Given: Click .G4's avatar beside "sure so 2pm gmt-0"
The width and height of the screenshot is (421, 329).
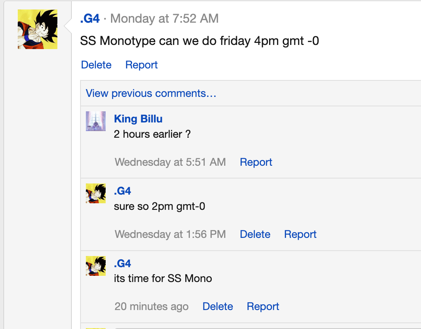Looking at the screenshot, I should (96, 193).
